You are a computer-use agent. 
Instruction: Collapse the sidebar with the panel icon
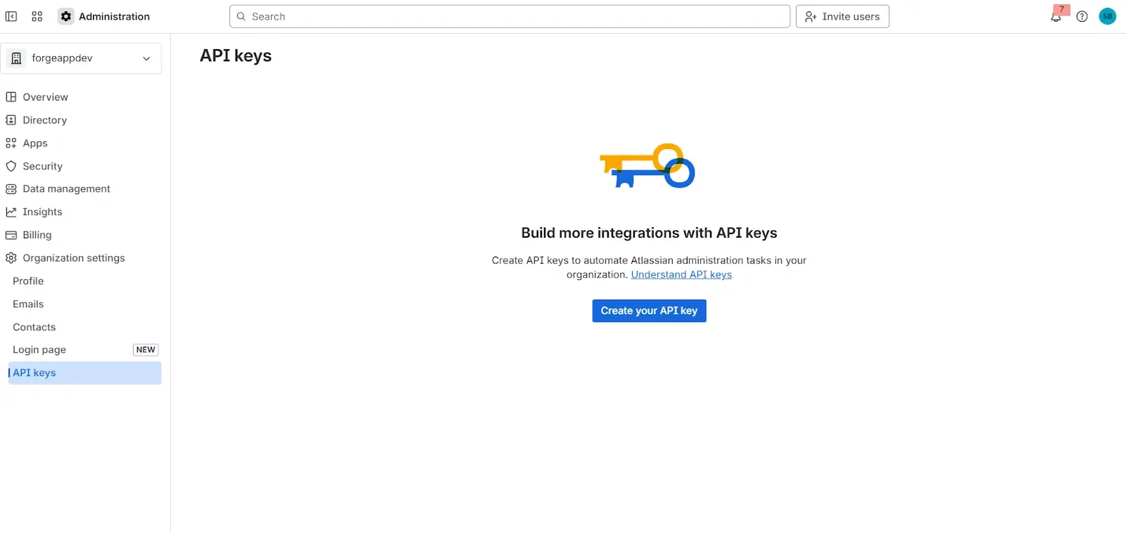click(x=11, y=16)
